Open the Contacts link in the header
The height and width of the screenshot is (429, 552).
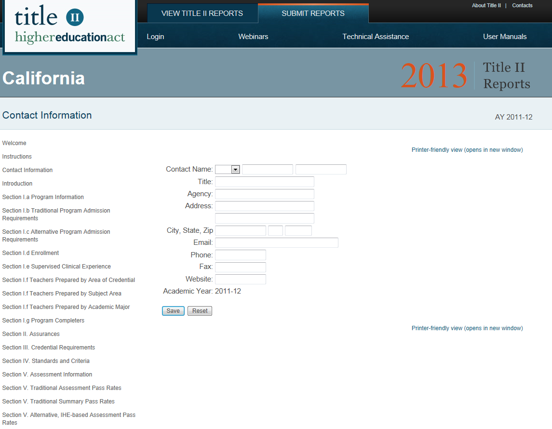522,5
